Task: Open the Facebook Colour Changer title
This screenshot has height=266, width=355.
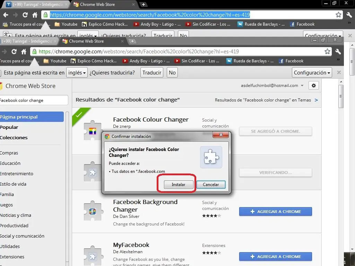Action: tap(151, 119)
